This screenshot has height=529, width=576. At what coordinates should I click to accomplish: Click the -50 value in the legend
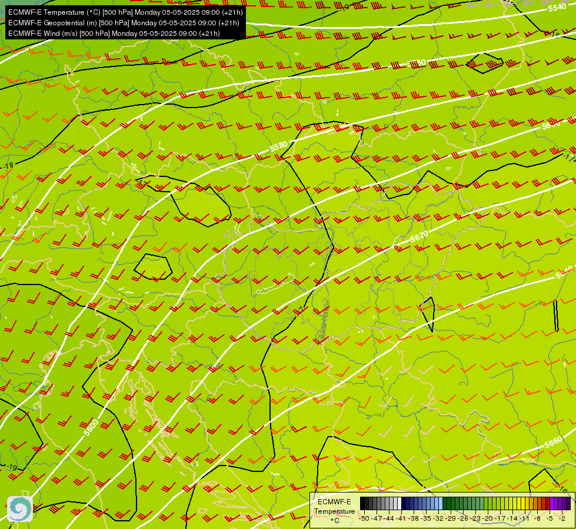tap(364, 518)
